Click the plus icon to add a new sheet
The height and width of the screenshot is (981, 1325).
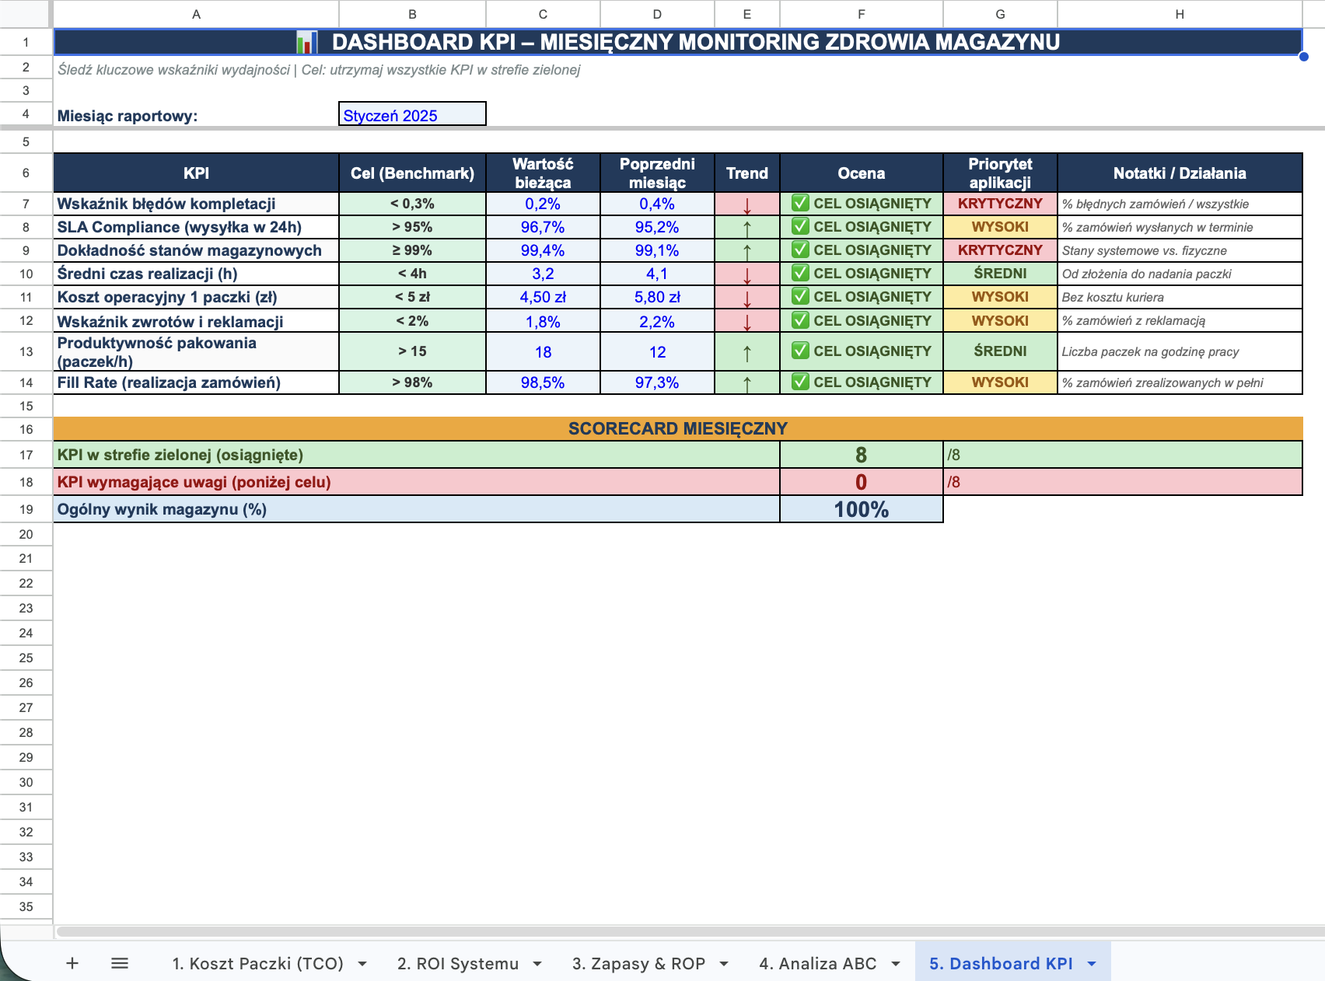pyautogui.click(x=71, y=962)
